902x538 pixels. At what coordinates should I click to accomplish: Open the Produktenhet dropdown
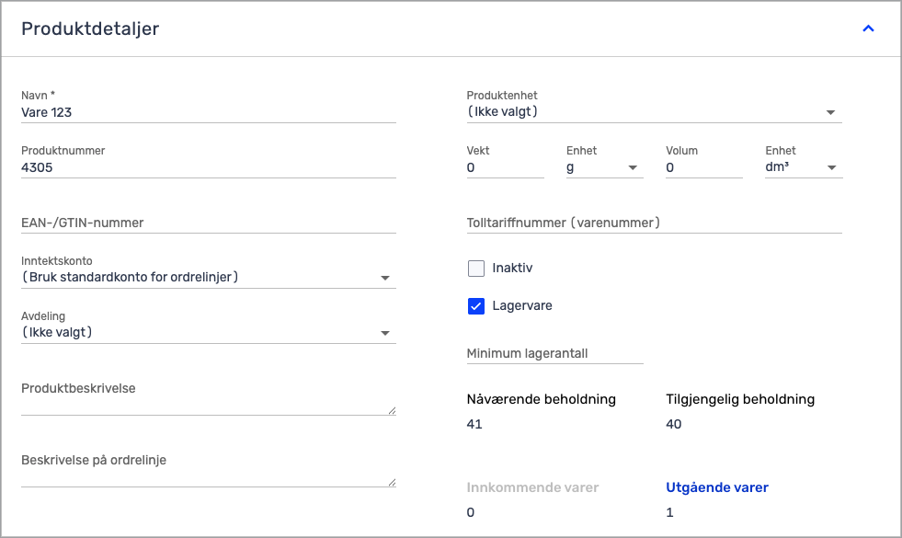click(x=654, y=112)
